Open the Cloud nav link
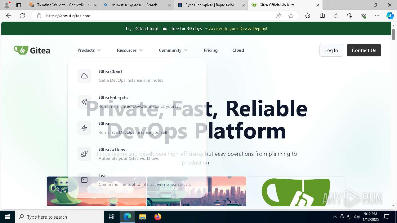 coord(238,50)
